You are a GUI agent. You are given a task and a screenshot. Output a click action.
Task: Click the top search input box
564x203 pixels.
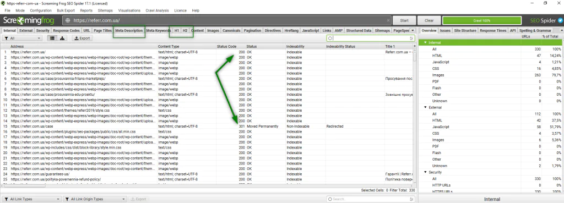371,38
